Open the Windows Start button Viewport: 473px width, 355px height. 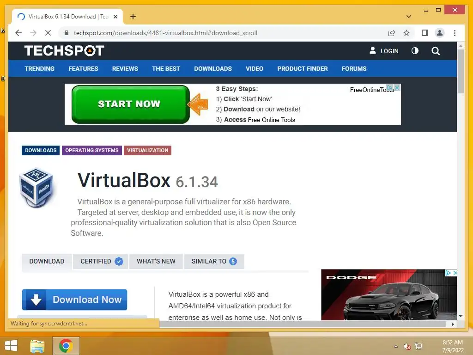[x=11, y=346]
